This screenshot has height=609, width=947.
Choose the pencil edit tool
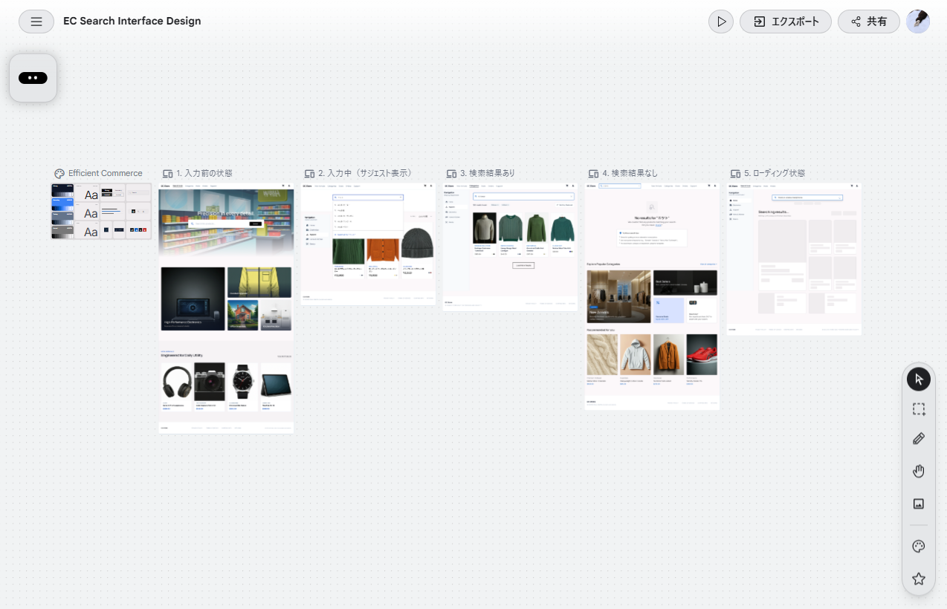click(919, 439)
